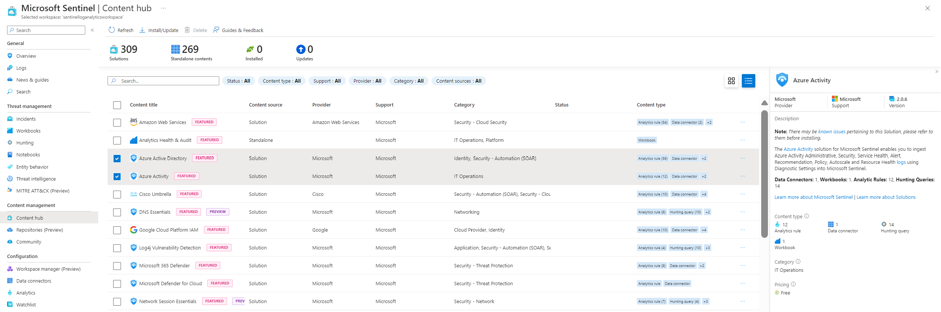Click the Category info icon
The height and width of the screenshot is (312, 941).
[x=798, y=261]
